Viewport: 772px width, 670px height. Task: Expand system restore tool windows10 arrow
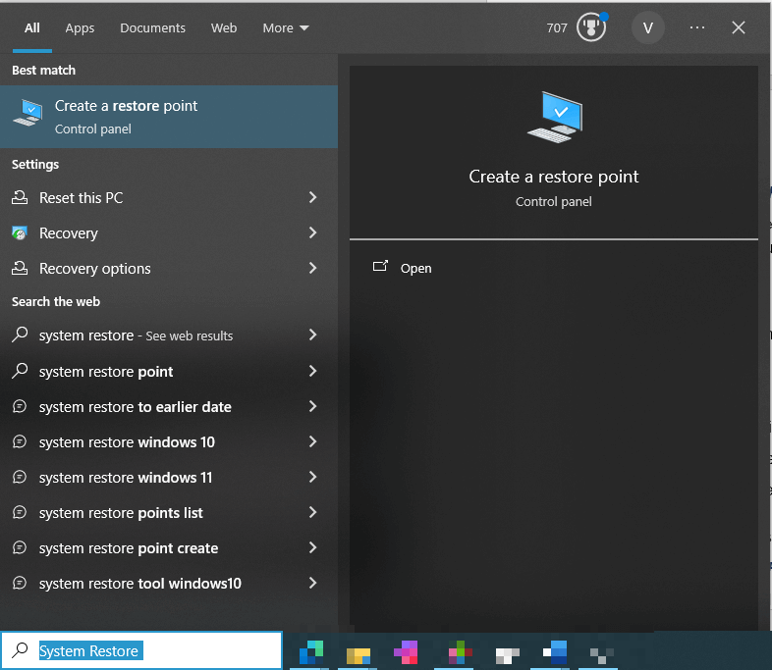[x=312, y=584]
